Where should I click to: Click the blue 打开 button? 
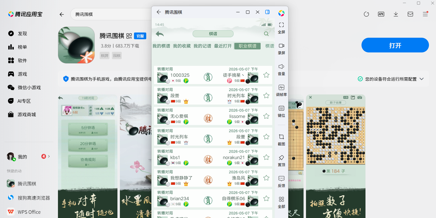(x=395, y=45)
